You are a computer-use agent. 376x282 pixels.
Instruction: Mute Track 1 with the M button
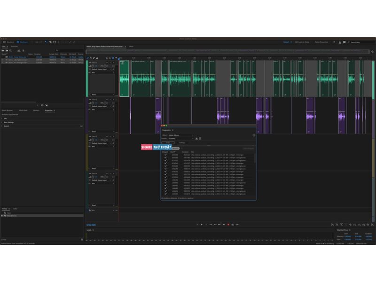[107, 63]
